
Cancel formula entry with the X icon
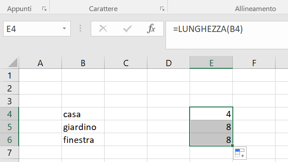click(x=103, y=28)
